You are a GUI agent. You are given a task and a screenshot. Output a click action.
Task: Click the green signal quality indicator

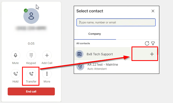click(26, 11)
